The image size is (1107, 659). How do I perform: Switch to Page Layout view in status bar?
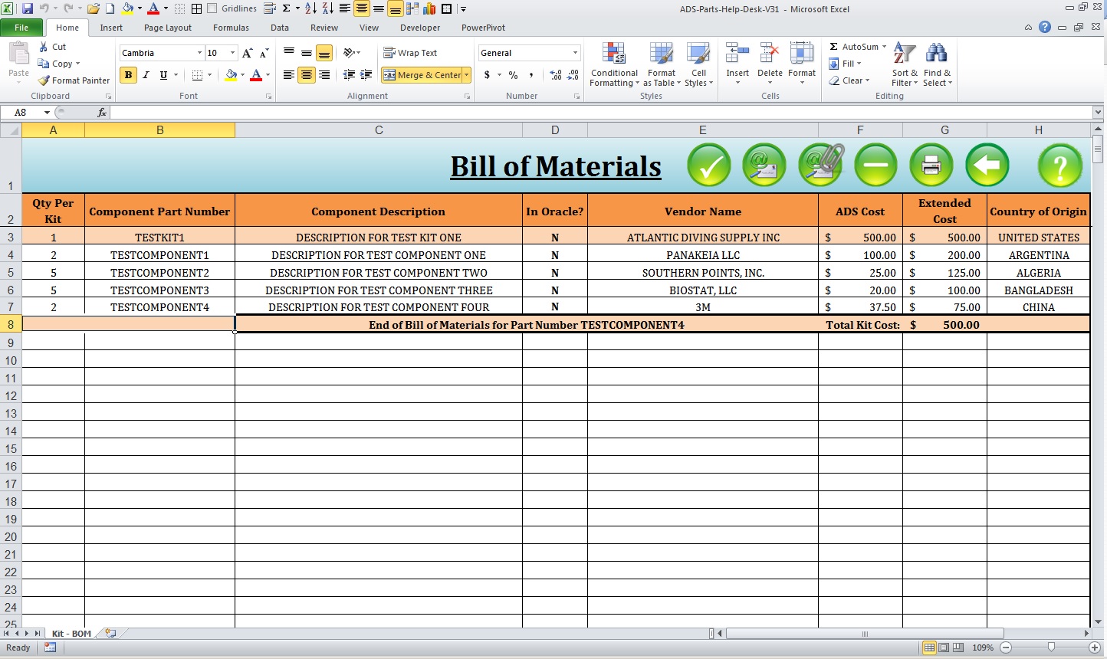pyautogui.click(x=944, y=648)
